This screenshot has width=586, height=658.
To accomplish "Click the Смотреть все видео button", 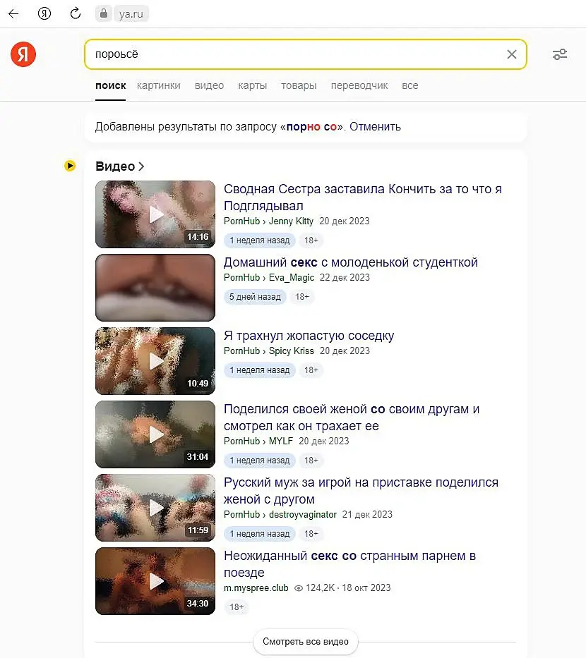I will pyautogui.click(x=306, y=642).
